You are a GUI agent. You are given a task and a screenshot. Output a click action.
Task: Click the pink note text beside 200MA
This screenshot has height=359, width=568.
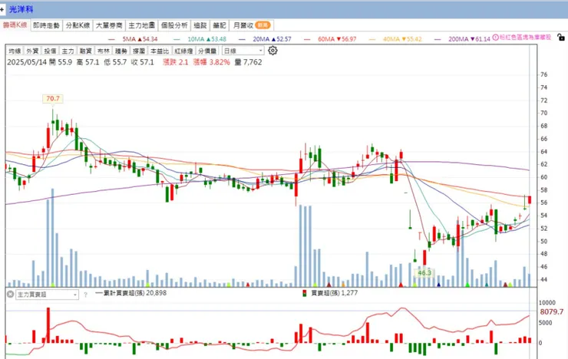pos(525,38)
